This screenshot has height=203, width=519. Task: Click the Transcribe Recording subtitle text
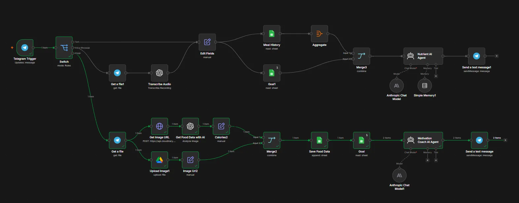point(159,88)
